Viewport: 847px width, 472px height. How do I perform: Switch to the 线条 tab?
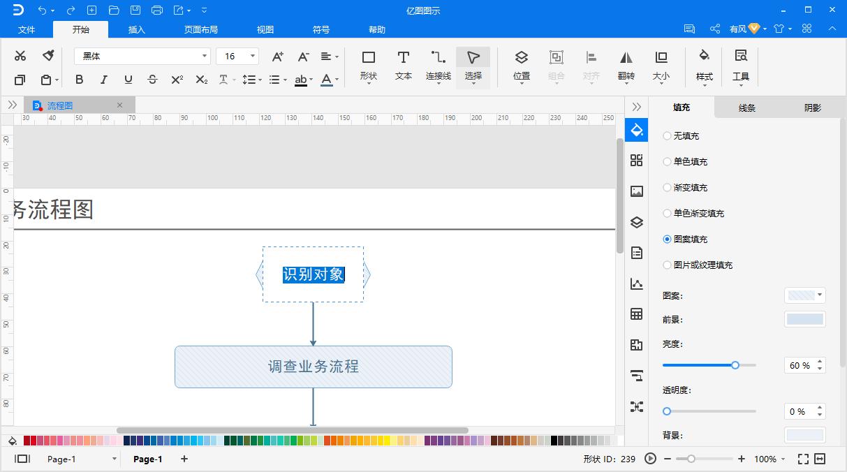coord(746,108)
